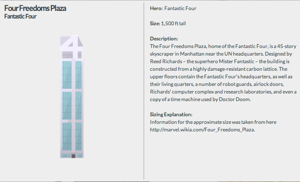Click the Sizing Explanation: heading

click(x=171, y=115)
